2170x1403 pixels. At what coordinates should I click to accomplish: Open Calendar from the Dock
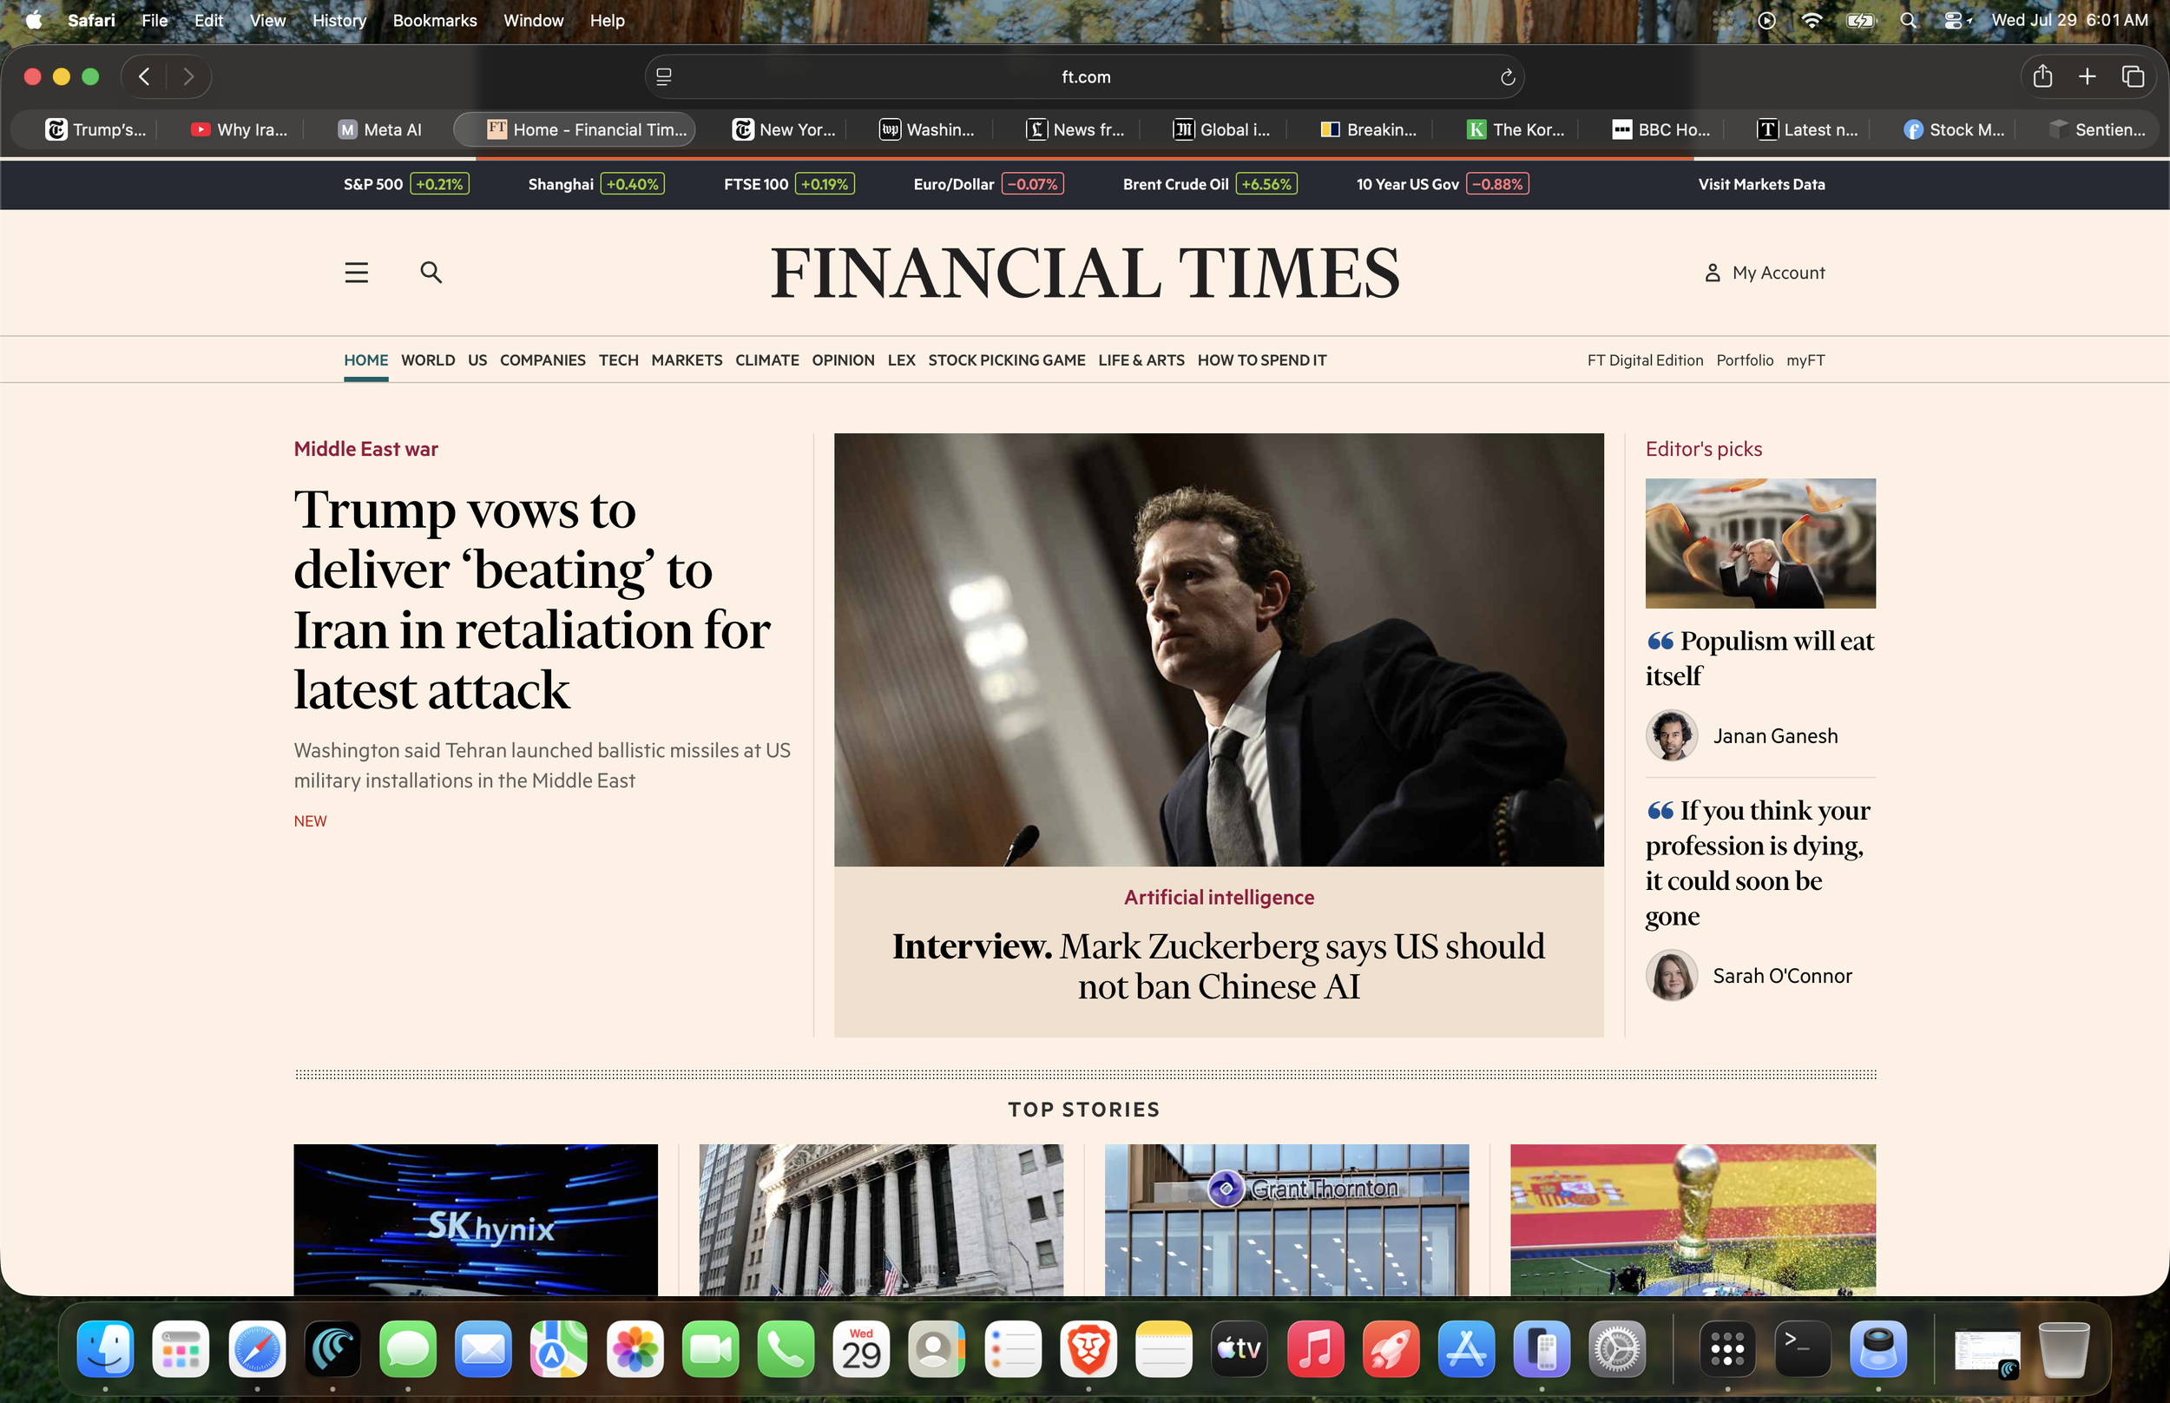[861, 1348]
